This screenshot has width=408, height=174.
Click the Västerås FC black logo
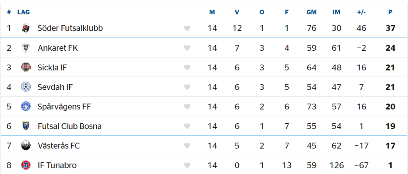point(25,146)
